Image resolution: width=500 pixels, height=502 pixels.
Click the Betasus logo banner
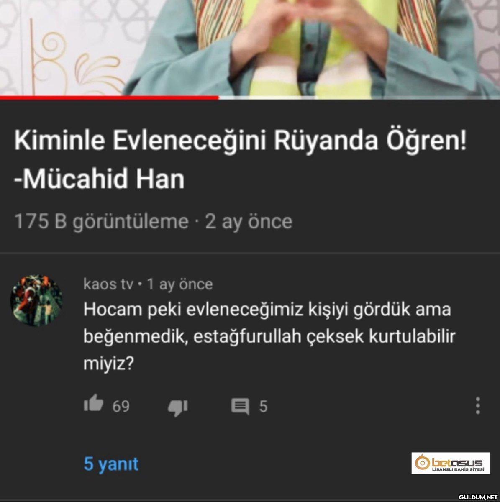coord(451,463)
